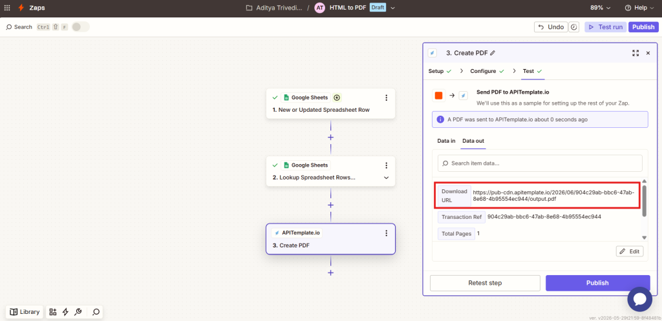Click the APITemplate icon in panel header
Screen dimensions: 662x321
[x=432, y=53]
